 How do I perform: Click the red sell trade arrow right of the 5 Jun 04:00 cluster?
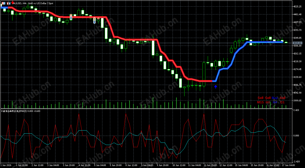(x=98, y=19)
